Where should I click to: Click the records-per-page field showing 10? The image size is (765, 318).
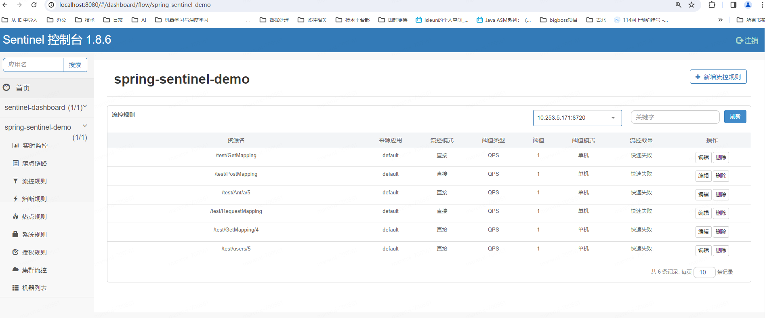pyautogui.click(x=704, y=272)
